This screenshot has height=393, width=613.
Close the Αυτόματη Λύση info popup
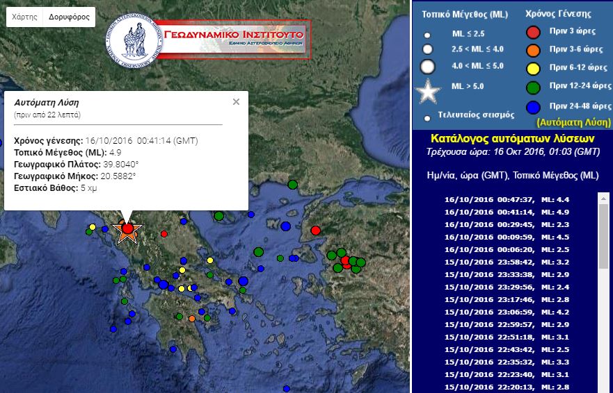coord(236,101)
